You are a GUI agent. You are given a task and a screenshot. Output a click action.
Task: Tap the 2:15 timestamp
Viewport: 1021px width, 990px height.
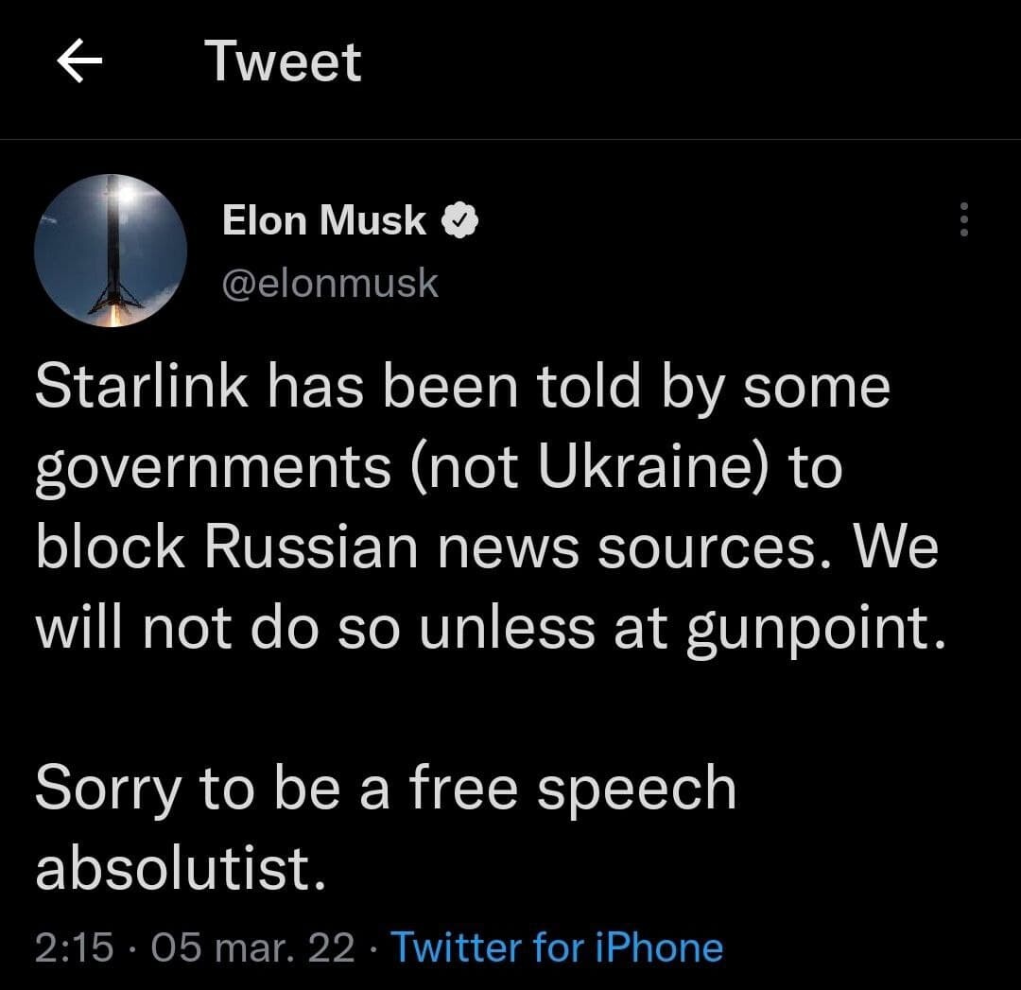coord(75,947)
